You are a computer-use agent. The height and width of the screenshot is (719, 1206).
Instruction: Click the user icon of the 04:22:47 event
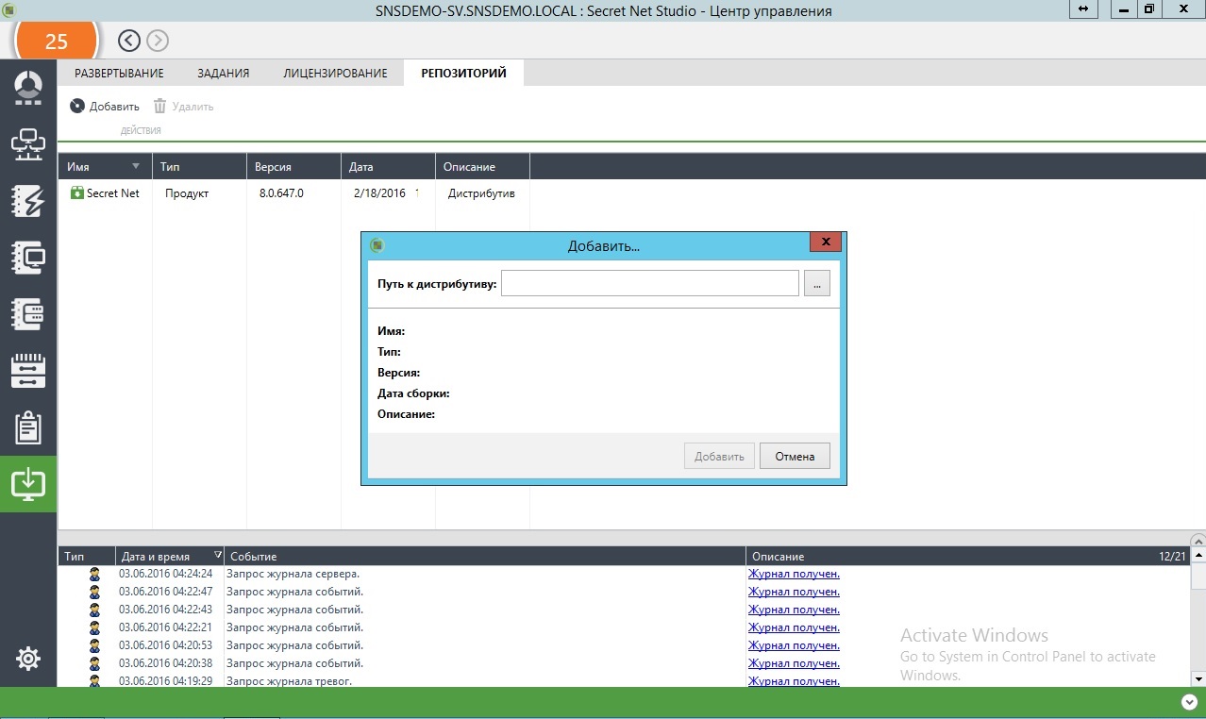click(x=94, y=592)
